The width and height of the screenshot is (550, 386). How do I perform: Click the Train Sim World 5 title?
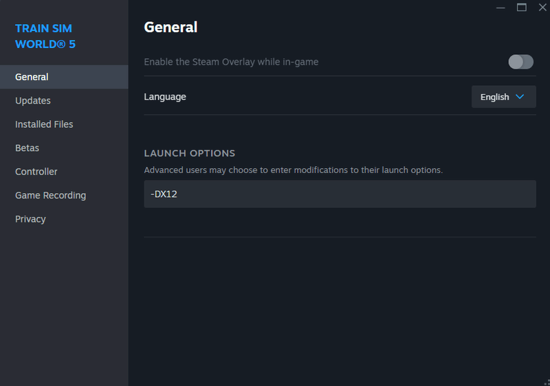(x=45, y=36)
